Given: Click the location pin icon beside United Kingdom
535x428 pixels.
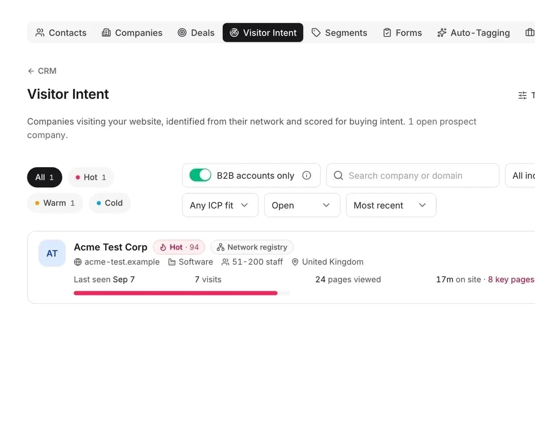Looking at the screenshot, I should point(295,262).
